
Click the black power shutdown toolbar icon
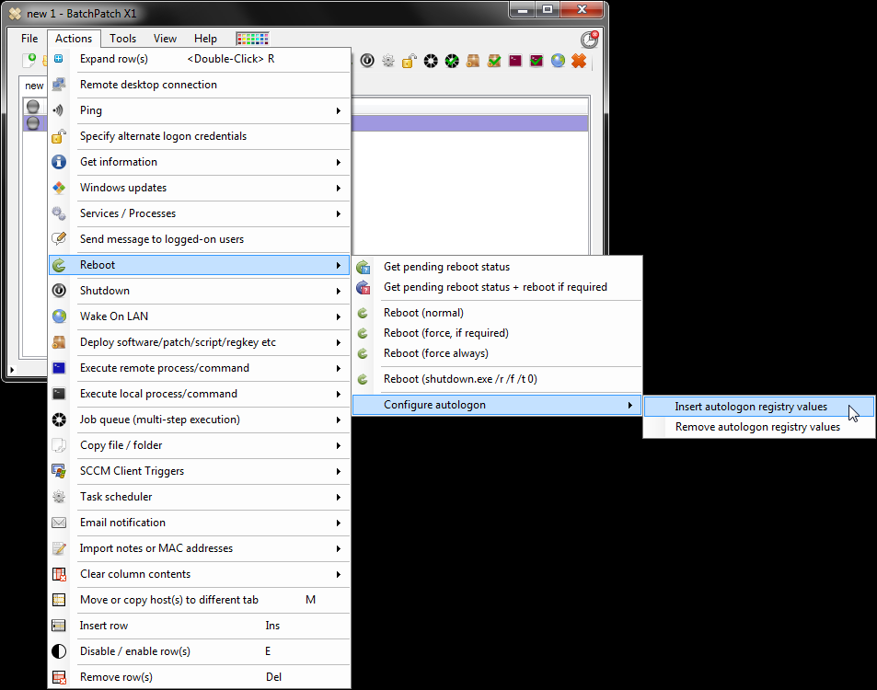point(367,61)
